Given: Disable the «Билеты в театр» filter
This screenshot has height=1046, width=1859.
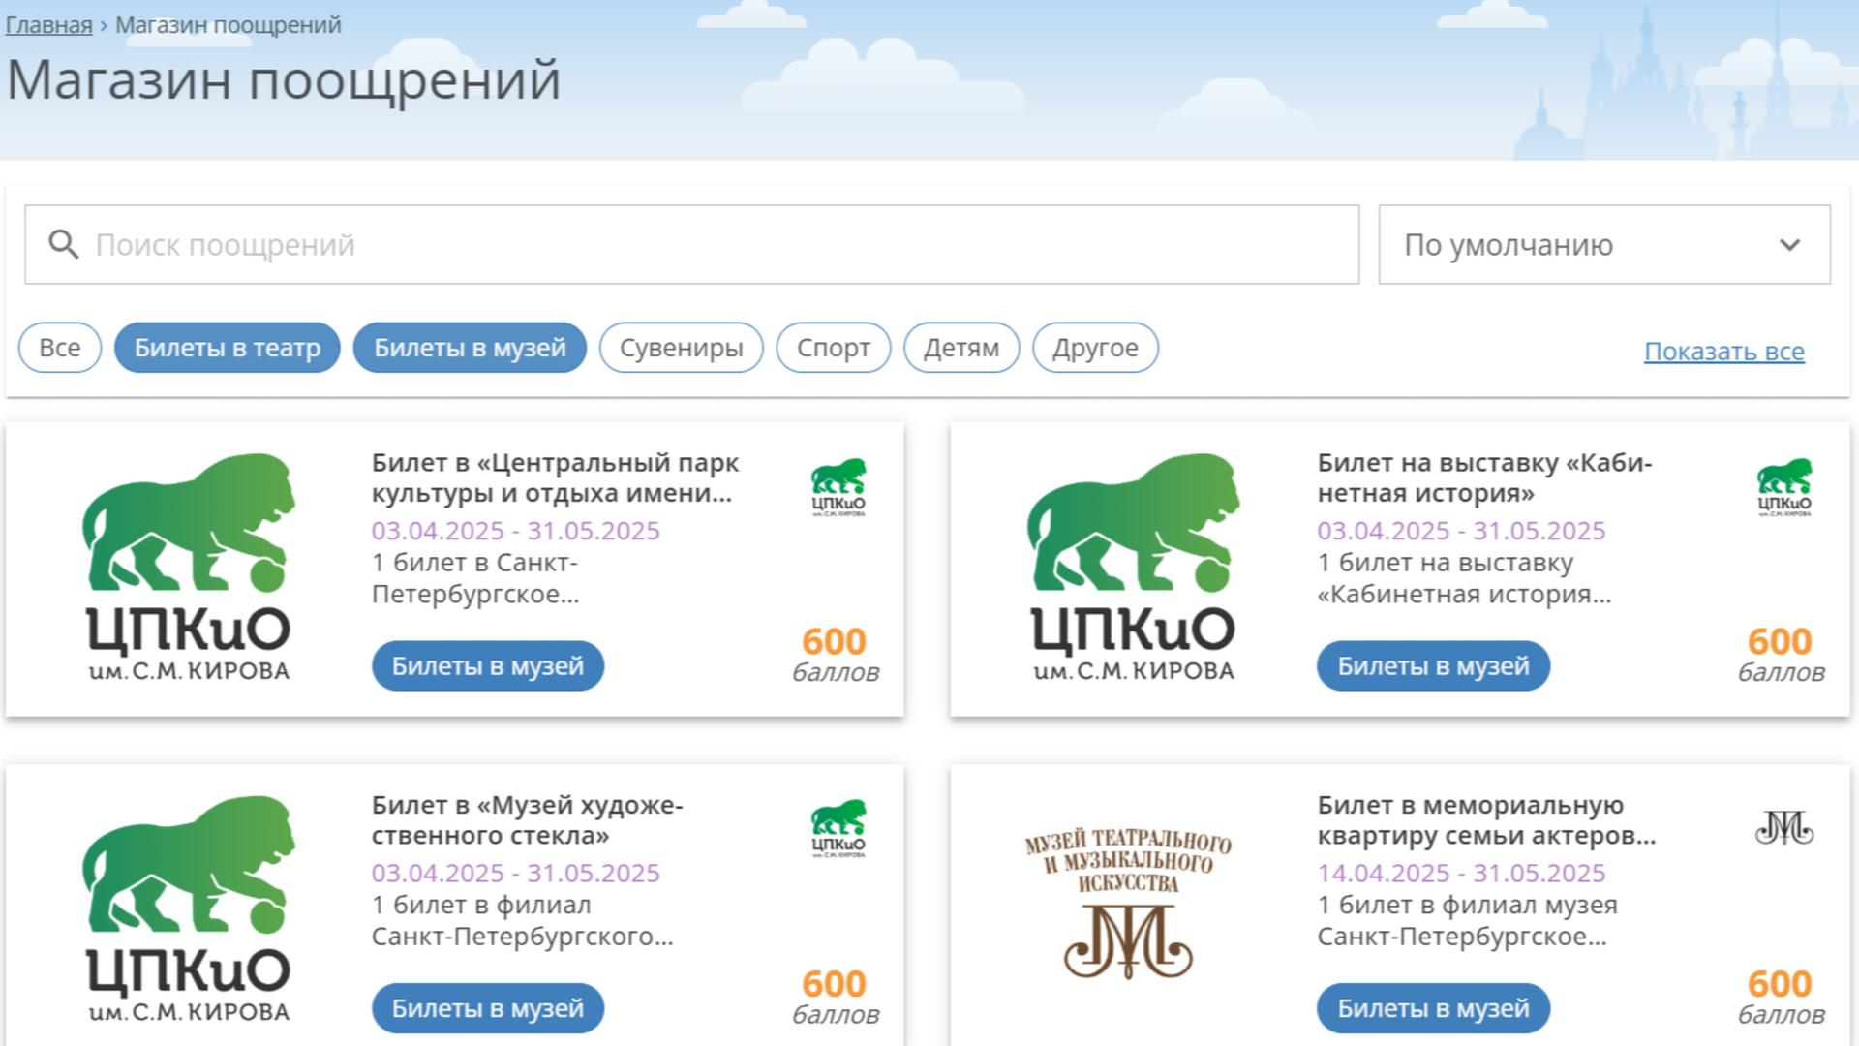Looking at the screenshot, I should click(x=226, y=348).
